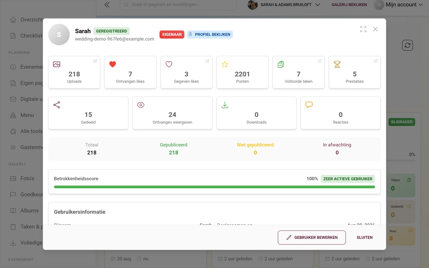Click the Niet gepubliceerd count
Screen dimensions: 429x268
[x=255, y=153]
